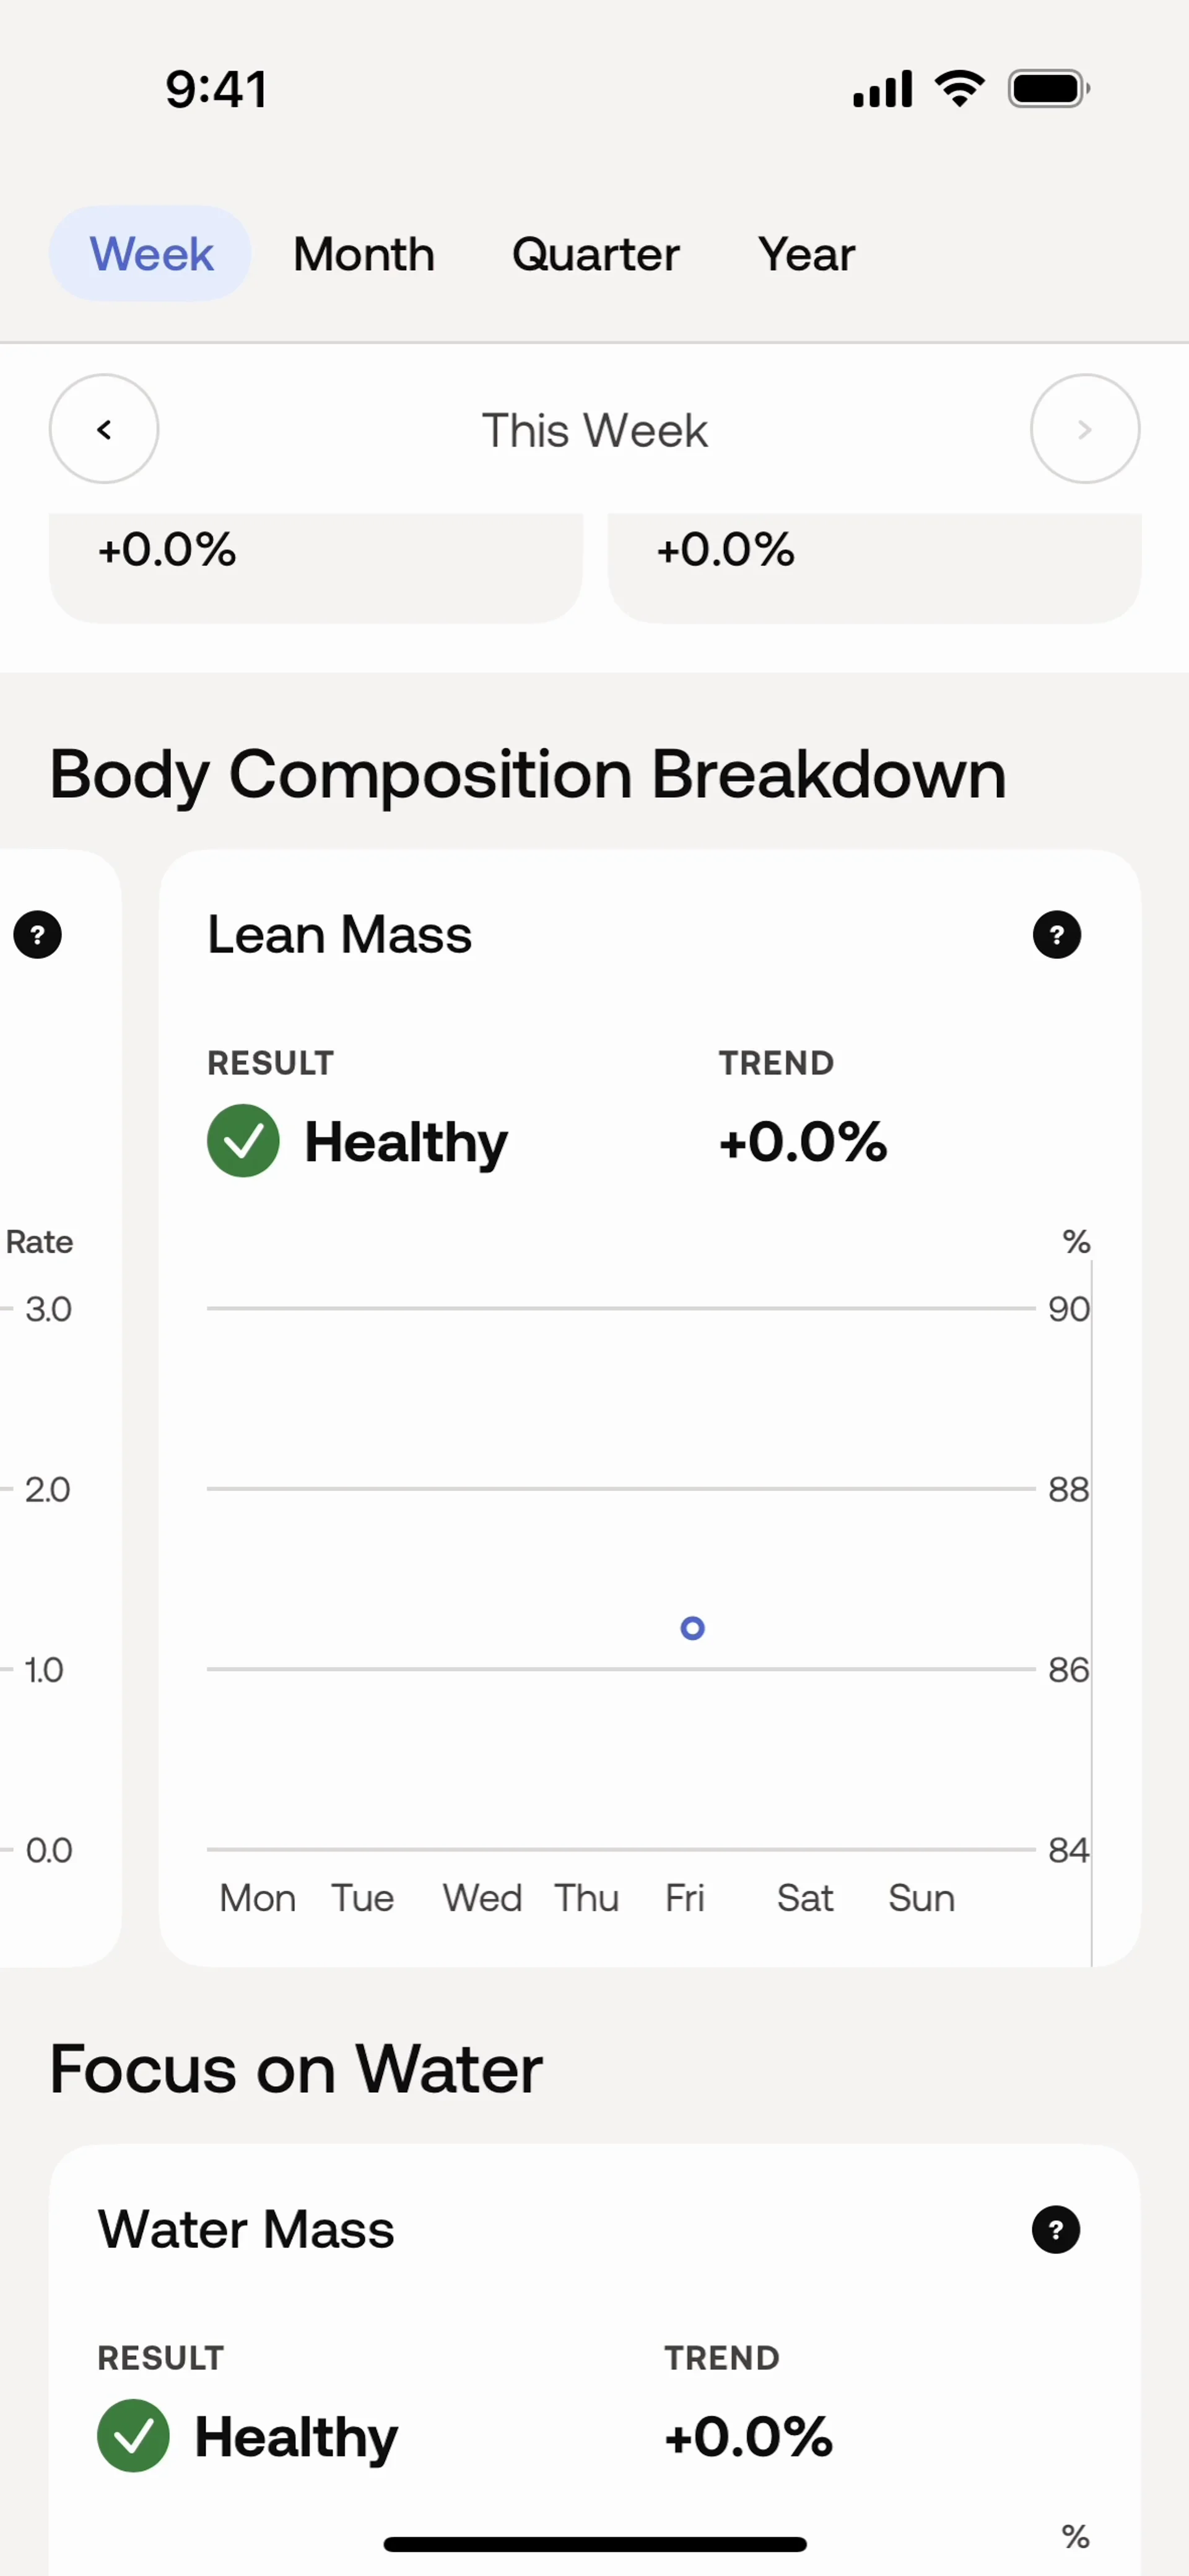Tap the Lean Mass card title
Viewport: 1189px width, 2576px height.
tap(339, 935)
